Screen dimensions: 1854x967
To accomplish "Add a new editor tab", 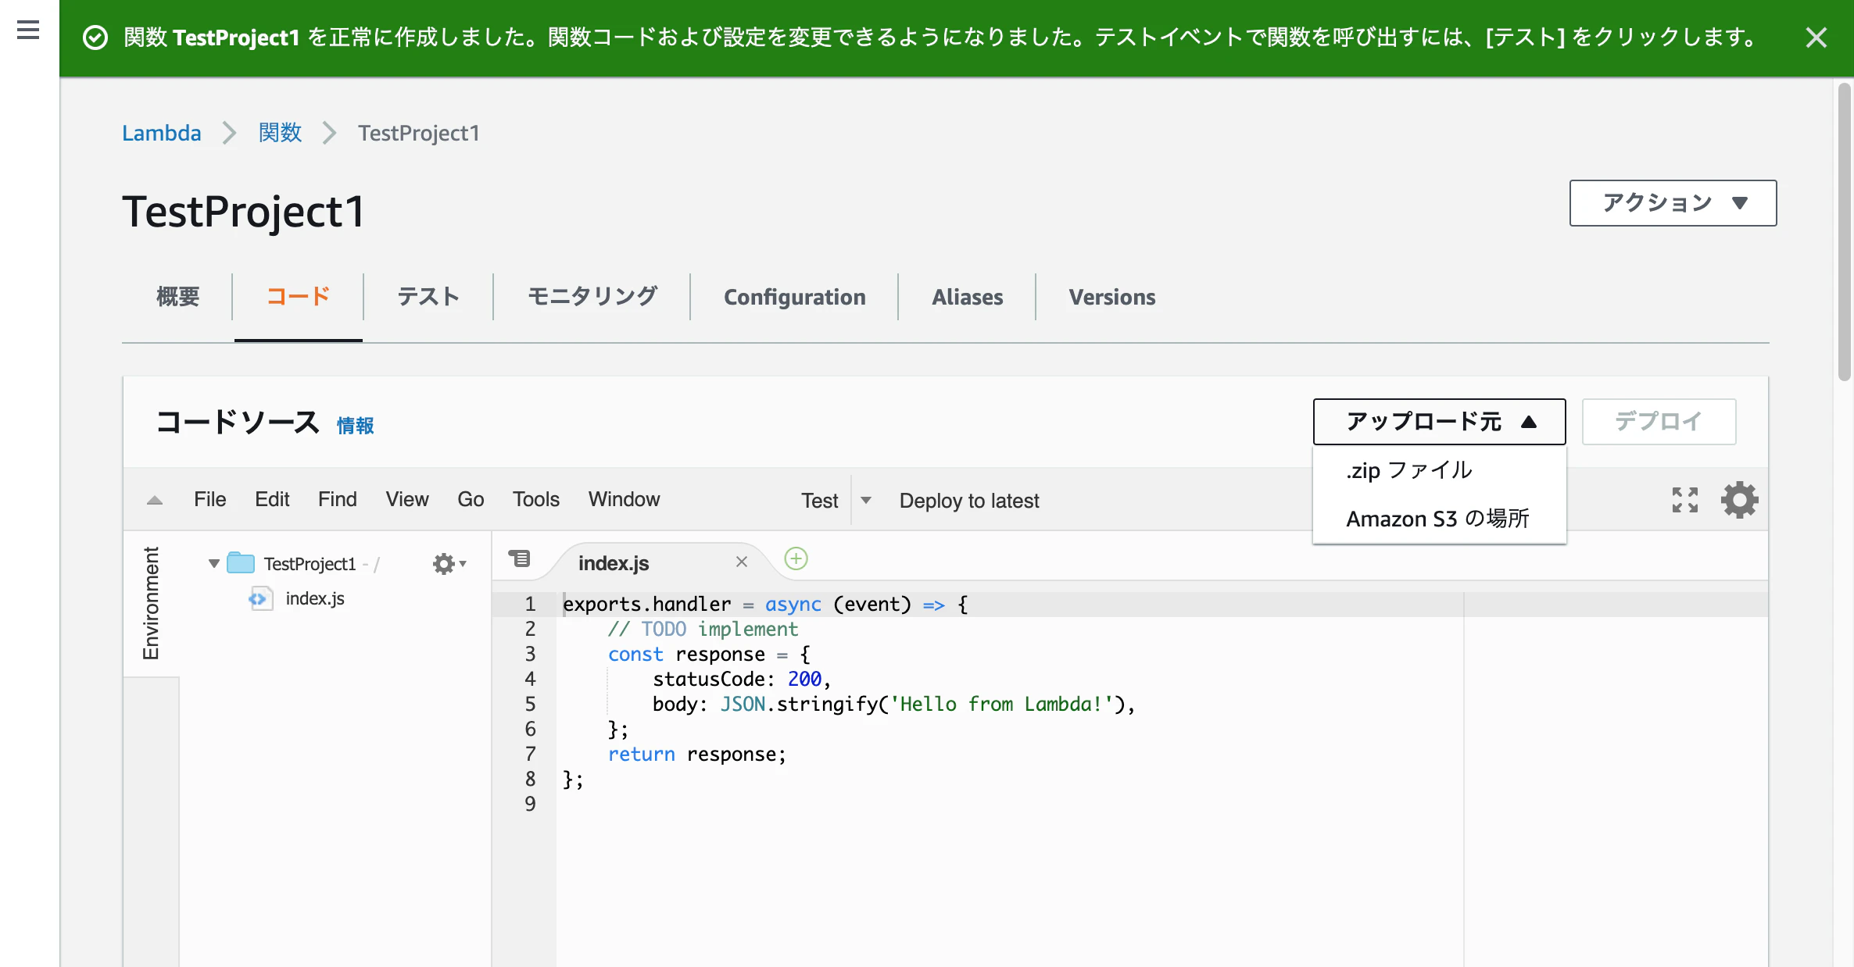I will point(796,558).
